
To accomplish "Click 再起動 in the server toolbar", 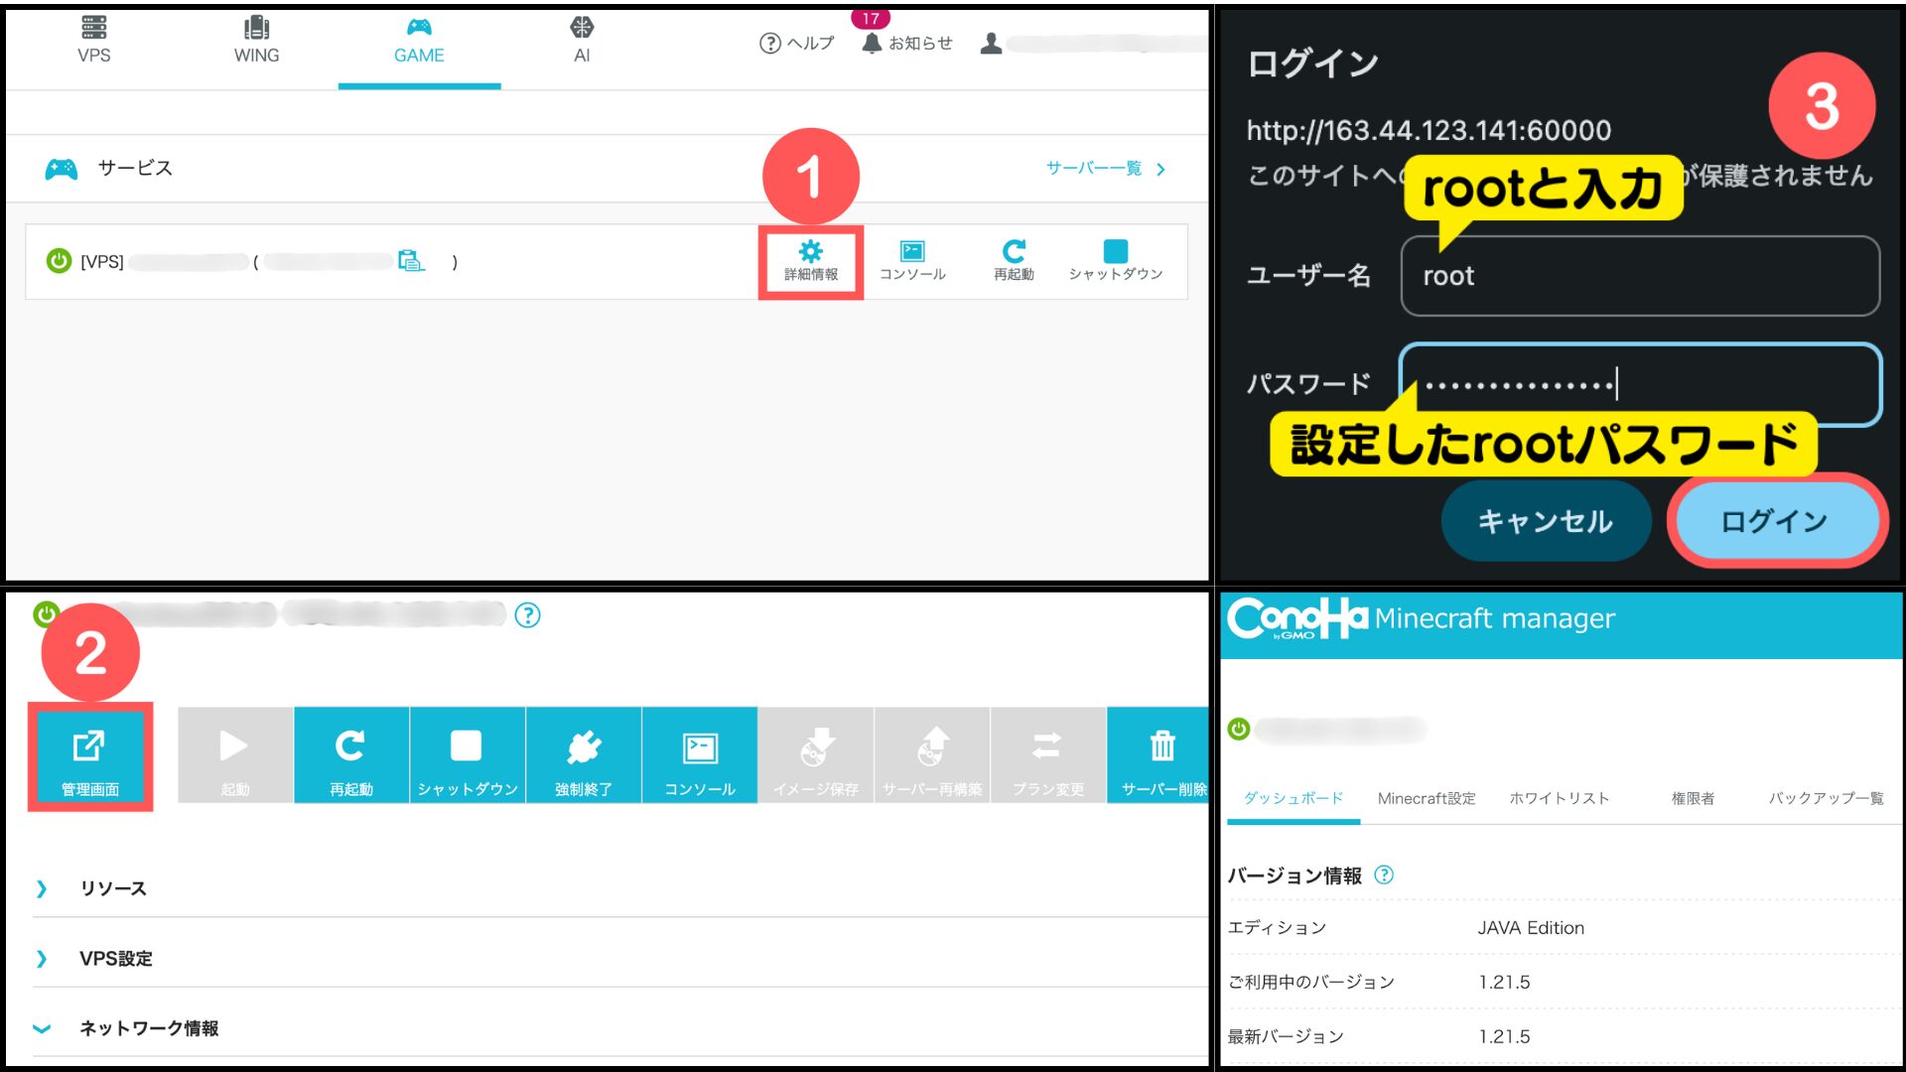I will pyautogui.click(x=351, y=755).
